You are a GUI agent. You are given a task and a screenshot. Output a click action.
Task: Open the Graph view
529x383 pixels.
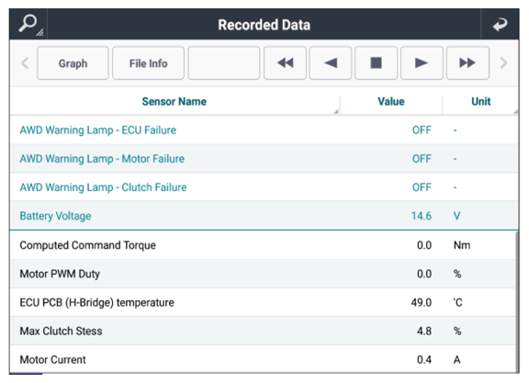73,63
